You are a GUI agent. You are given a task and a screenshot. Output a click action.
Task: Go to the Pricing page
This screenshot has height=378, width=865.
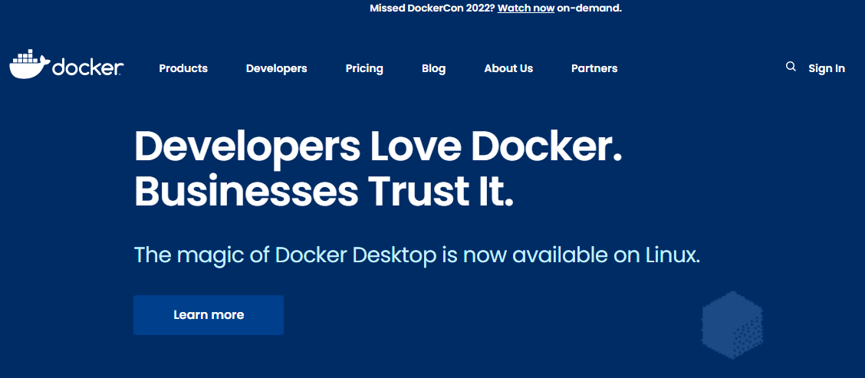point(364,68)
